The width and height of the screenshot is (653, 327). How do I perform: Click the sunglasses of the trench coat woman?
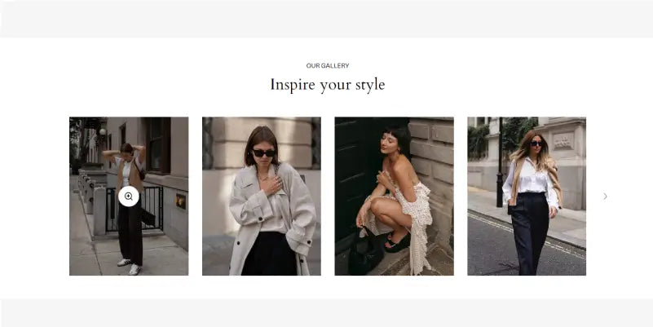click(264, 152)
